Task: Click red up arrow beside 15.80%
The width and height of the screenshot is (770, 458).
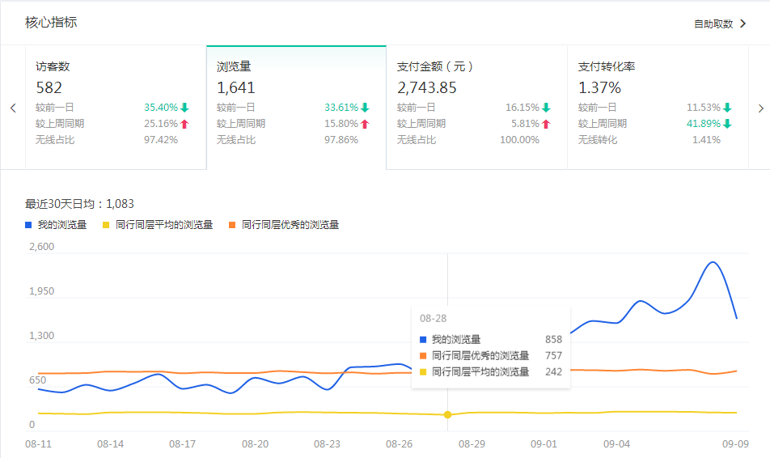Action: [x=365, y=124]
